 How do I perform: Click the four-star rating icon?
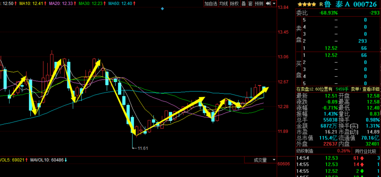click(x=307, y=4)
